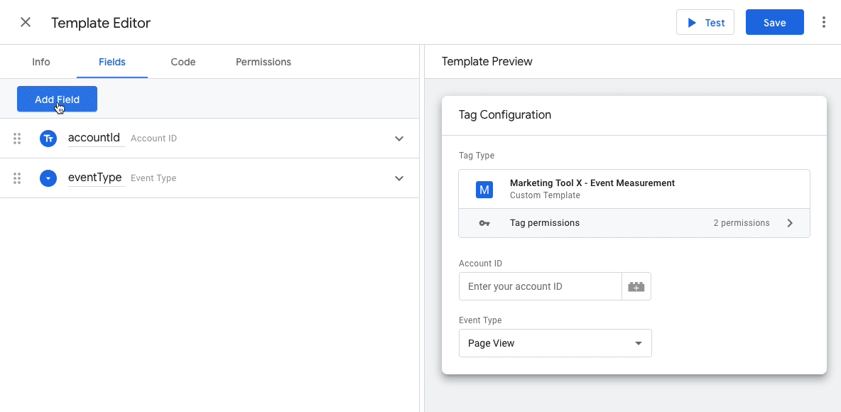Open the three-dot overflow menu

pyautogui.click(x=823, y=22)
